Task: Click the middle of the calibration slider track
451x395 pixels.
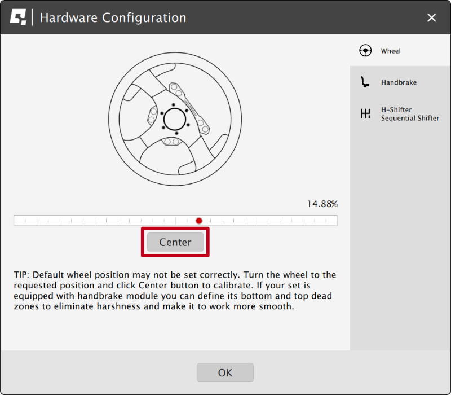Action: click(x=175, y=221)
